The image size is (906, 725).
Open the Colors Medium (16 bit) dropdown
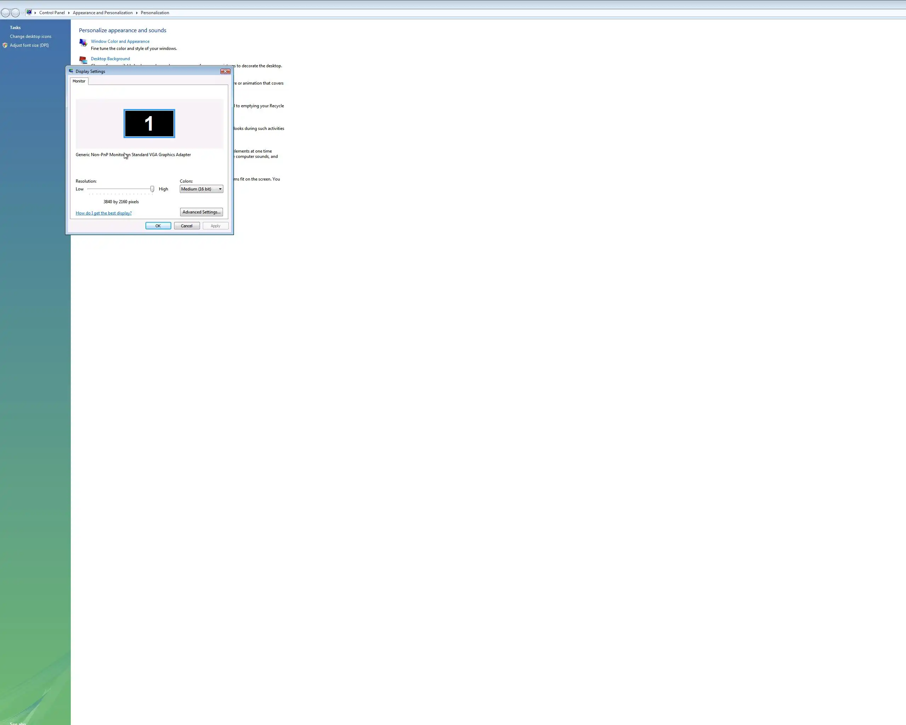point(201,189)
